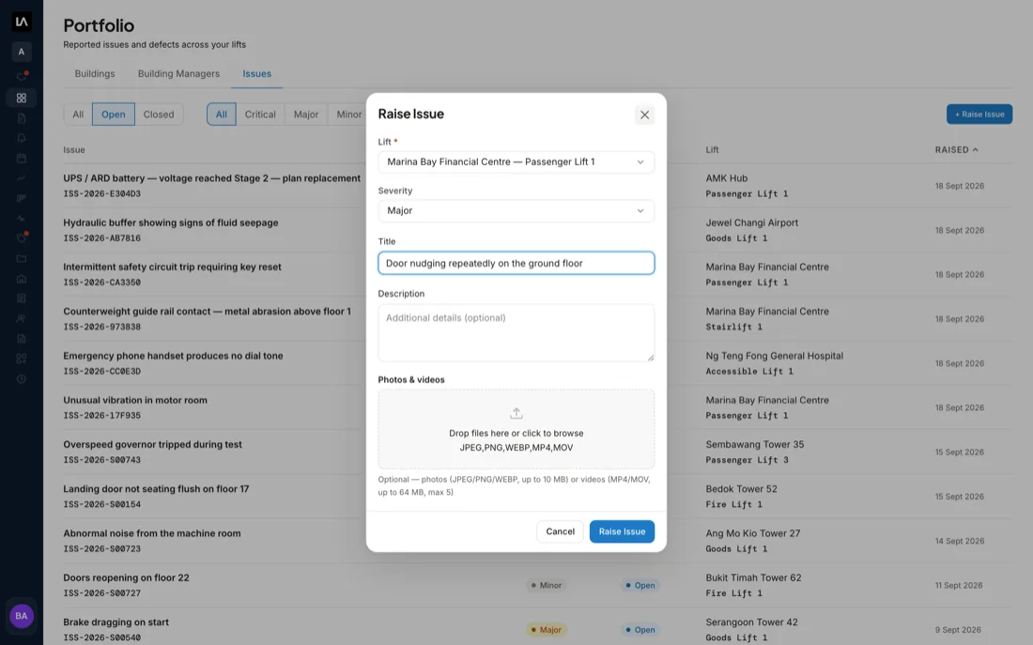This screenshot has width=1033, height=645.
Task: Click the 'Bedok Tower 52' lift cell
Action: click(741, 489)
